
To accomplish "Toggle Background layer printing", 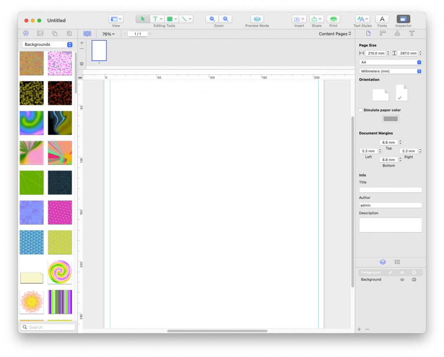I will pyautogui.click(x=414, y=280).
